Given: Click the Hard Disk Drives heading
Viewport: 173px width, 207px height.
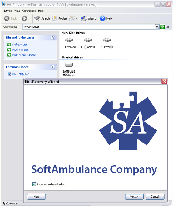Looking at the screenshot, I should click(x=73, y=33).
